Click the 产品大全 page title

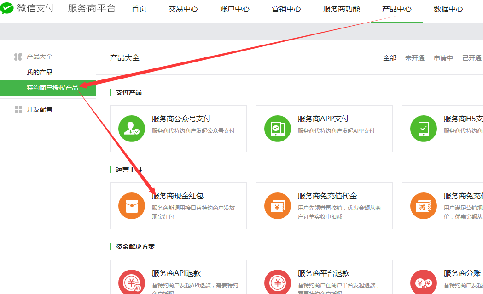coord(125,58)
